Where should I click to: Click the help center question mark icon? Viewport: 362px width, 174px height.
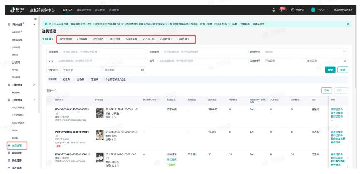pos(293,10)
